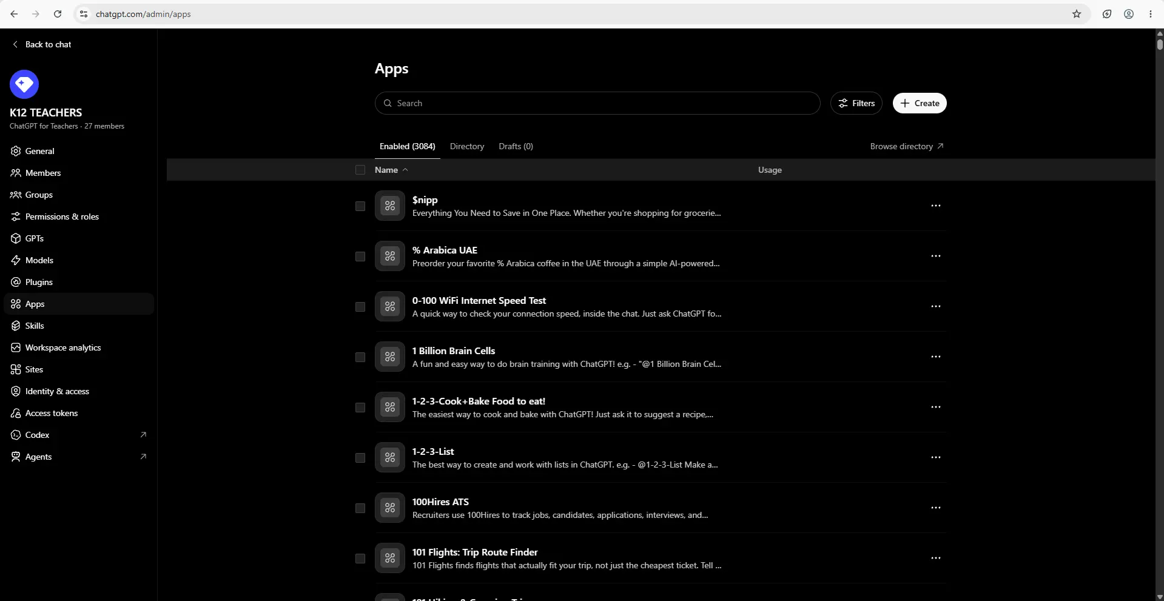Image resolution: width=1164 pixels, height=601 pixels.
Task: Open Sites page
Action: [79, 369]
